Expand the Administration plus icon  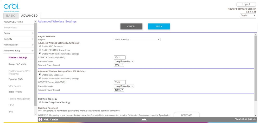pyautogui.click(x=33, y=45)
